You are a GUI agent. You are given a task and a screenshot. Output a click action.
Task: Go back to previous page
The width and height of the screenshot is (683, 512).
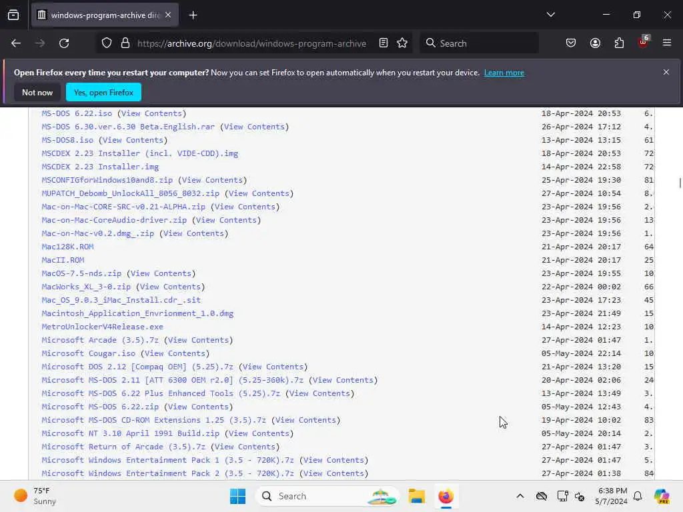16,43
